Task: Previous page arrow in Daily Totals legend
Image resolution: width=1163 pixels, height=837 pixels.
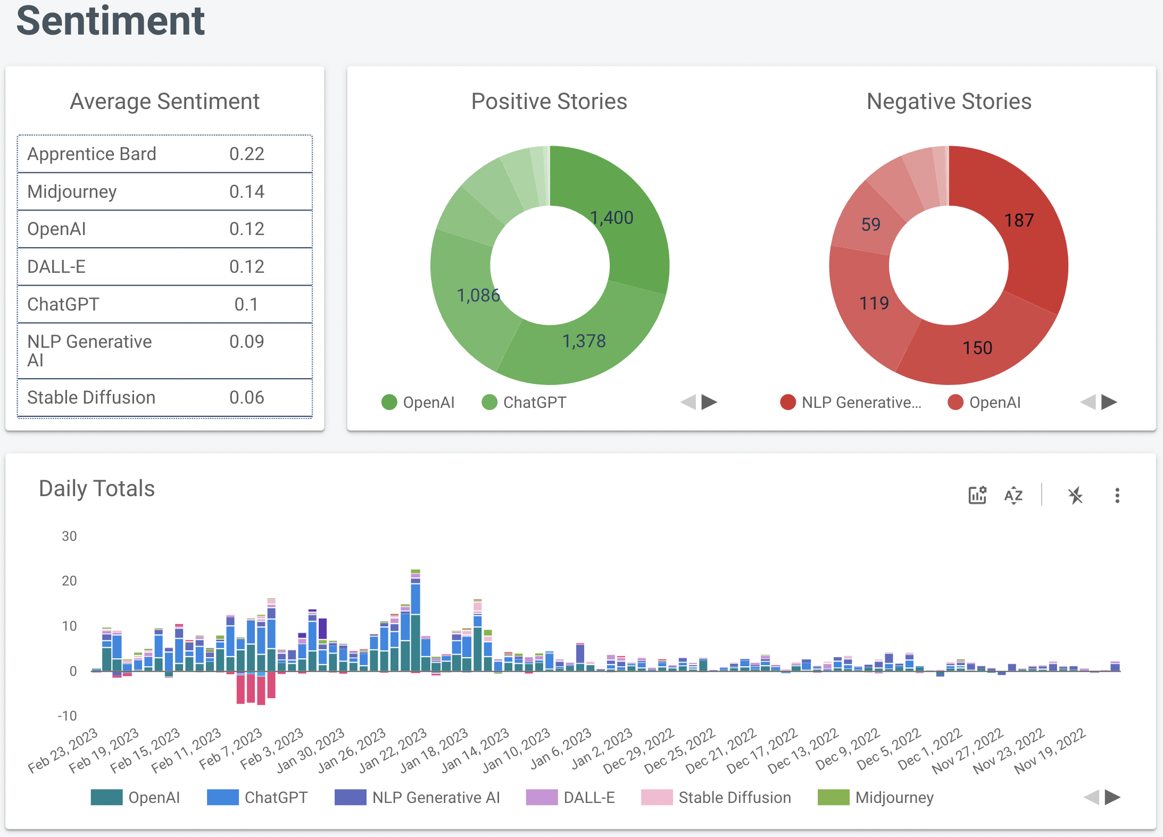Action: 1091,797
